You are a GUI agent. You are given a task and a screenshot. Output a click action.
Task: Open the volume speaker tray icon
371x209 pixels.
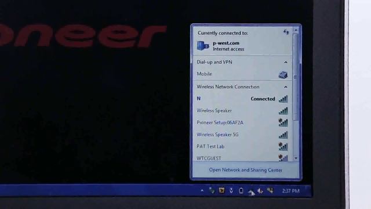260,191
